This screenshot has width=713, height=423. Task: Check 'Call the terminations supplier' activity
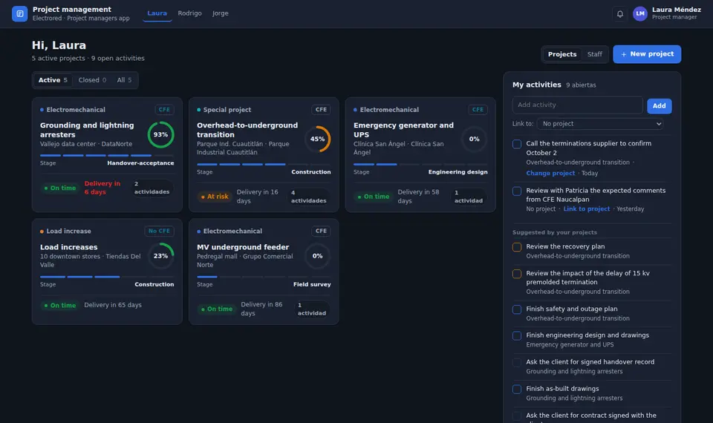(x=517, y=144)
